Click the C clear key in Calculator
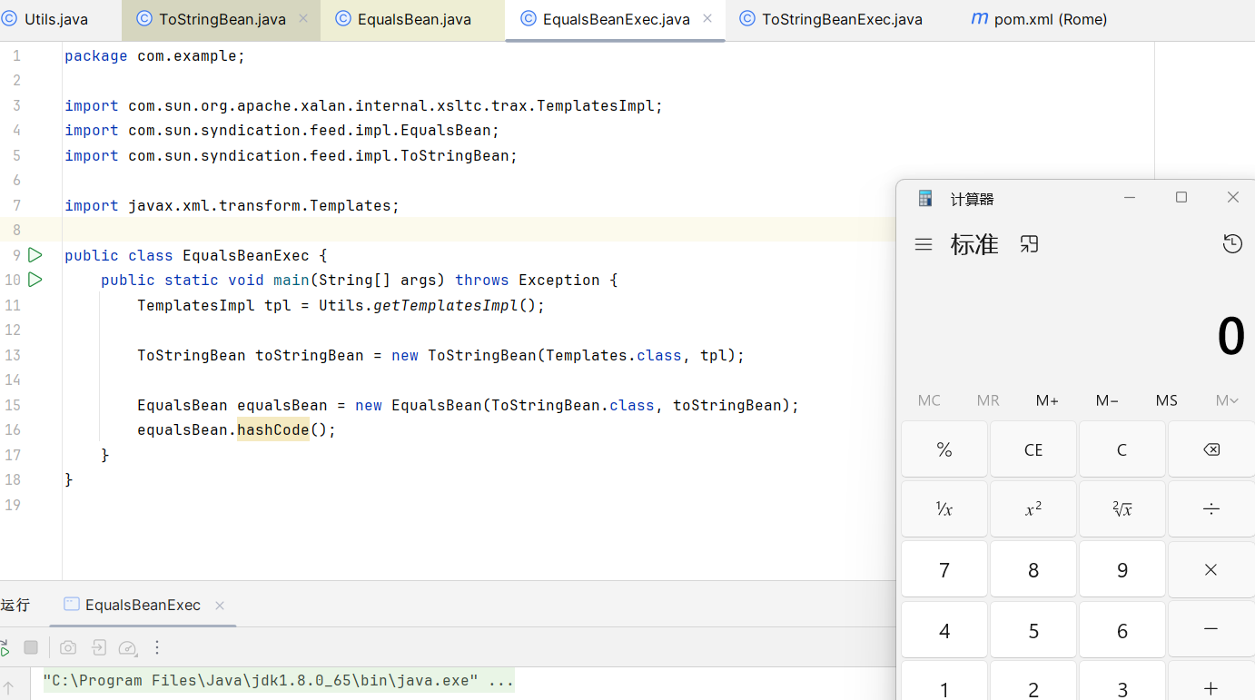 (1122, 449)
